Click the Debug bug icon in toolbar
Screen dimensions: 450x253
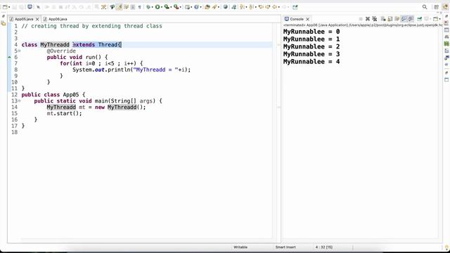click(148, 7)
